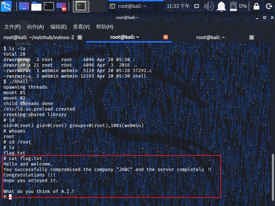Viewport: 275px width, 206px height.
Task: Lock the screen with padlock icon
Action: pyautogui.click(x=256, y=6)
